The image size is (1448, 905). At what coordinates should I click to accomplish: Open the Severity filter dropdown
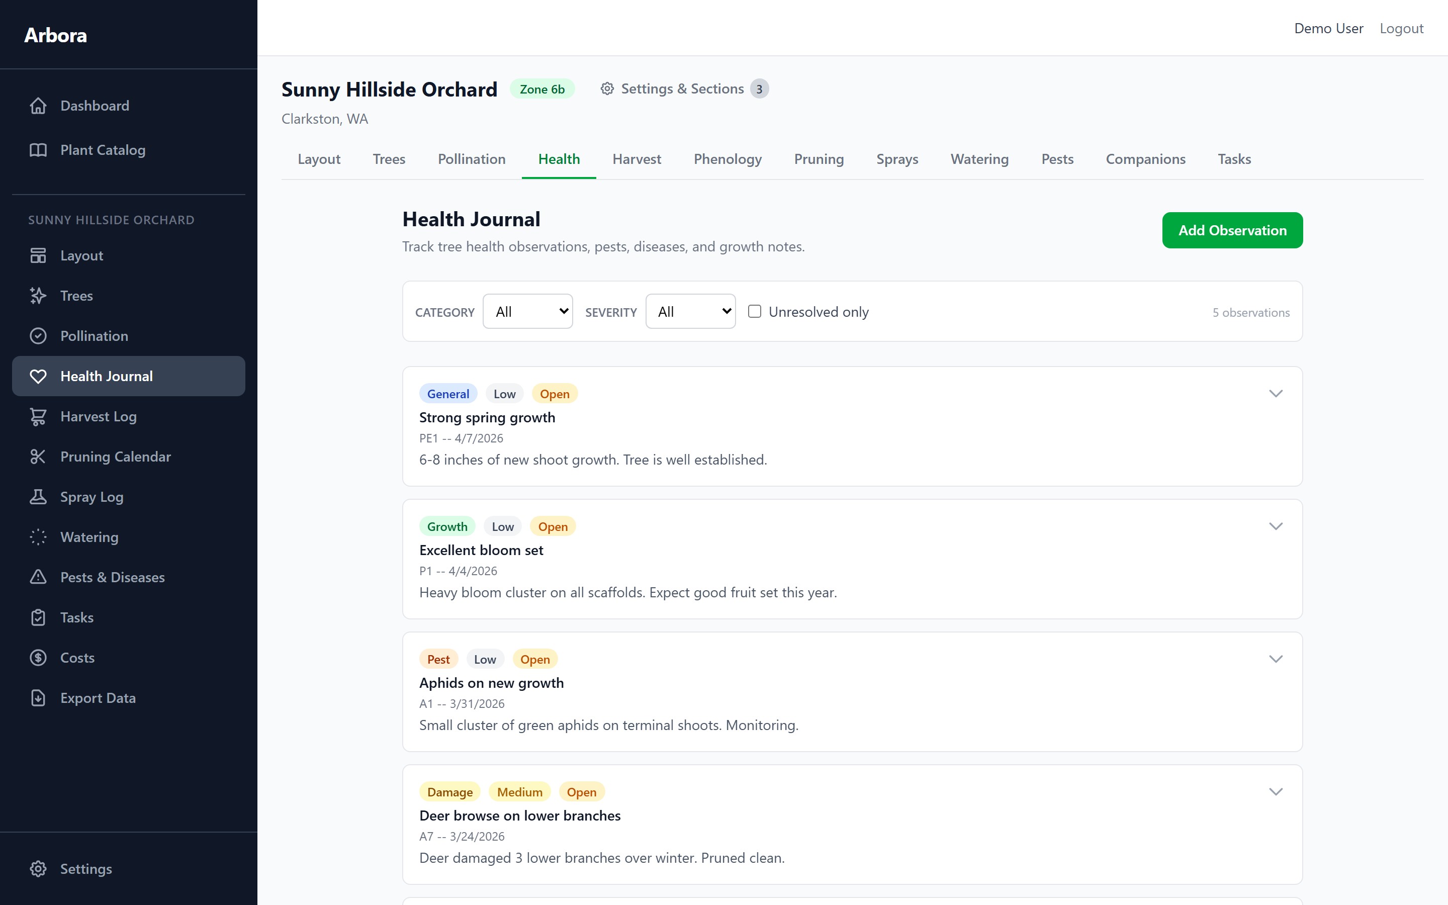point(690,311)
